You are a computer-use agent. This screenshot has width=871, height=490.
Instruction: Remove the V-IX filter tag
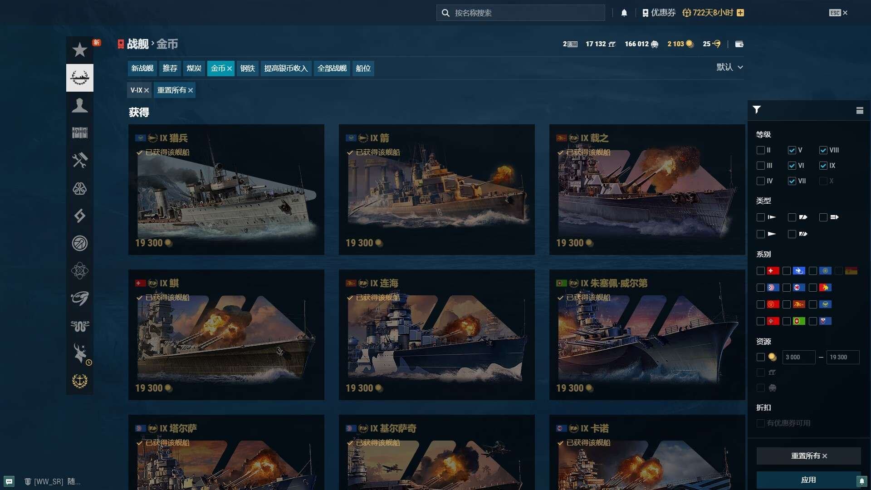(x=147, y=90)
